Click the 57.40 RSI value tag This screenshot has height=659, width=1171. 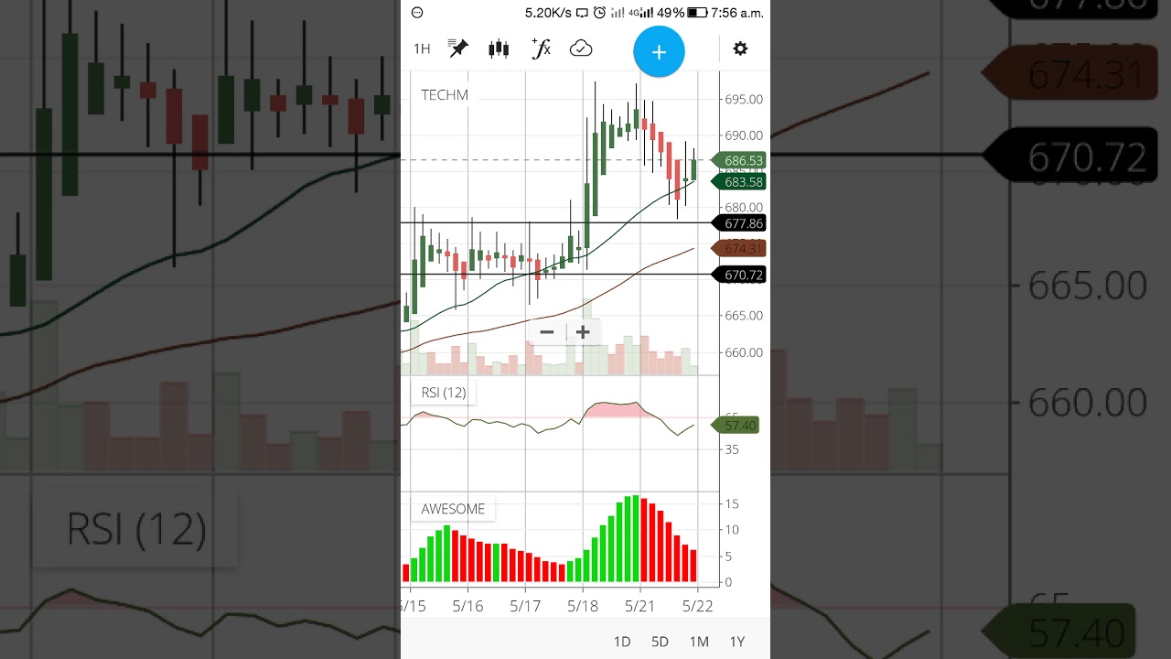(736, 426)
